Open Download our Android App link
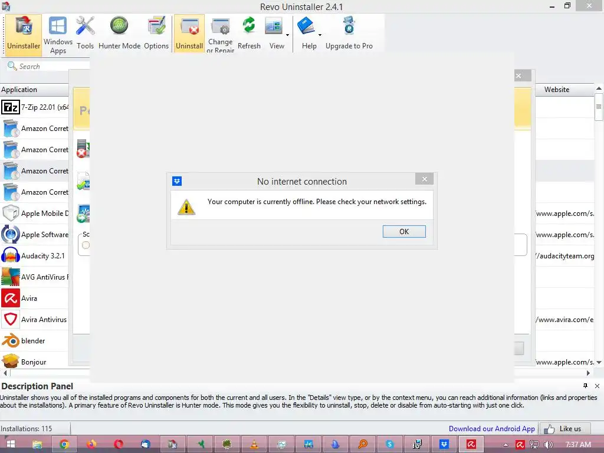Viewport: 604px width, 453px height. [x=491, y=429]
